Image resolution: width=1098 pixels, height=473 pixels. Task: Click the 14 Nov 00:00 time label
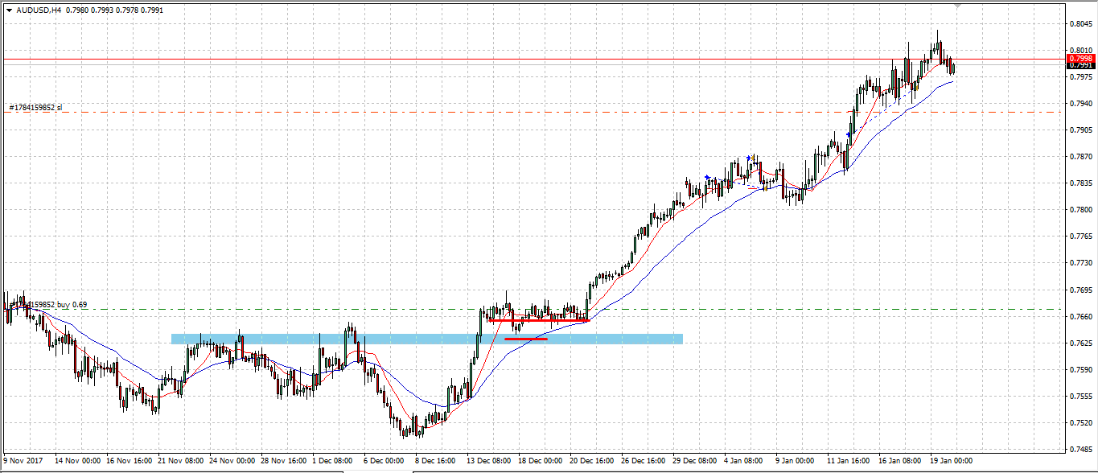(78, 461)
